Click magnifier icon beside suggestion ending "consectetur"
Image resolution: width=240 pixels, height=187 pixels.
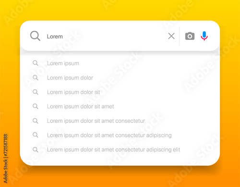(x=36, y=121)
